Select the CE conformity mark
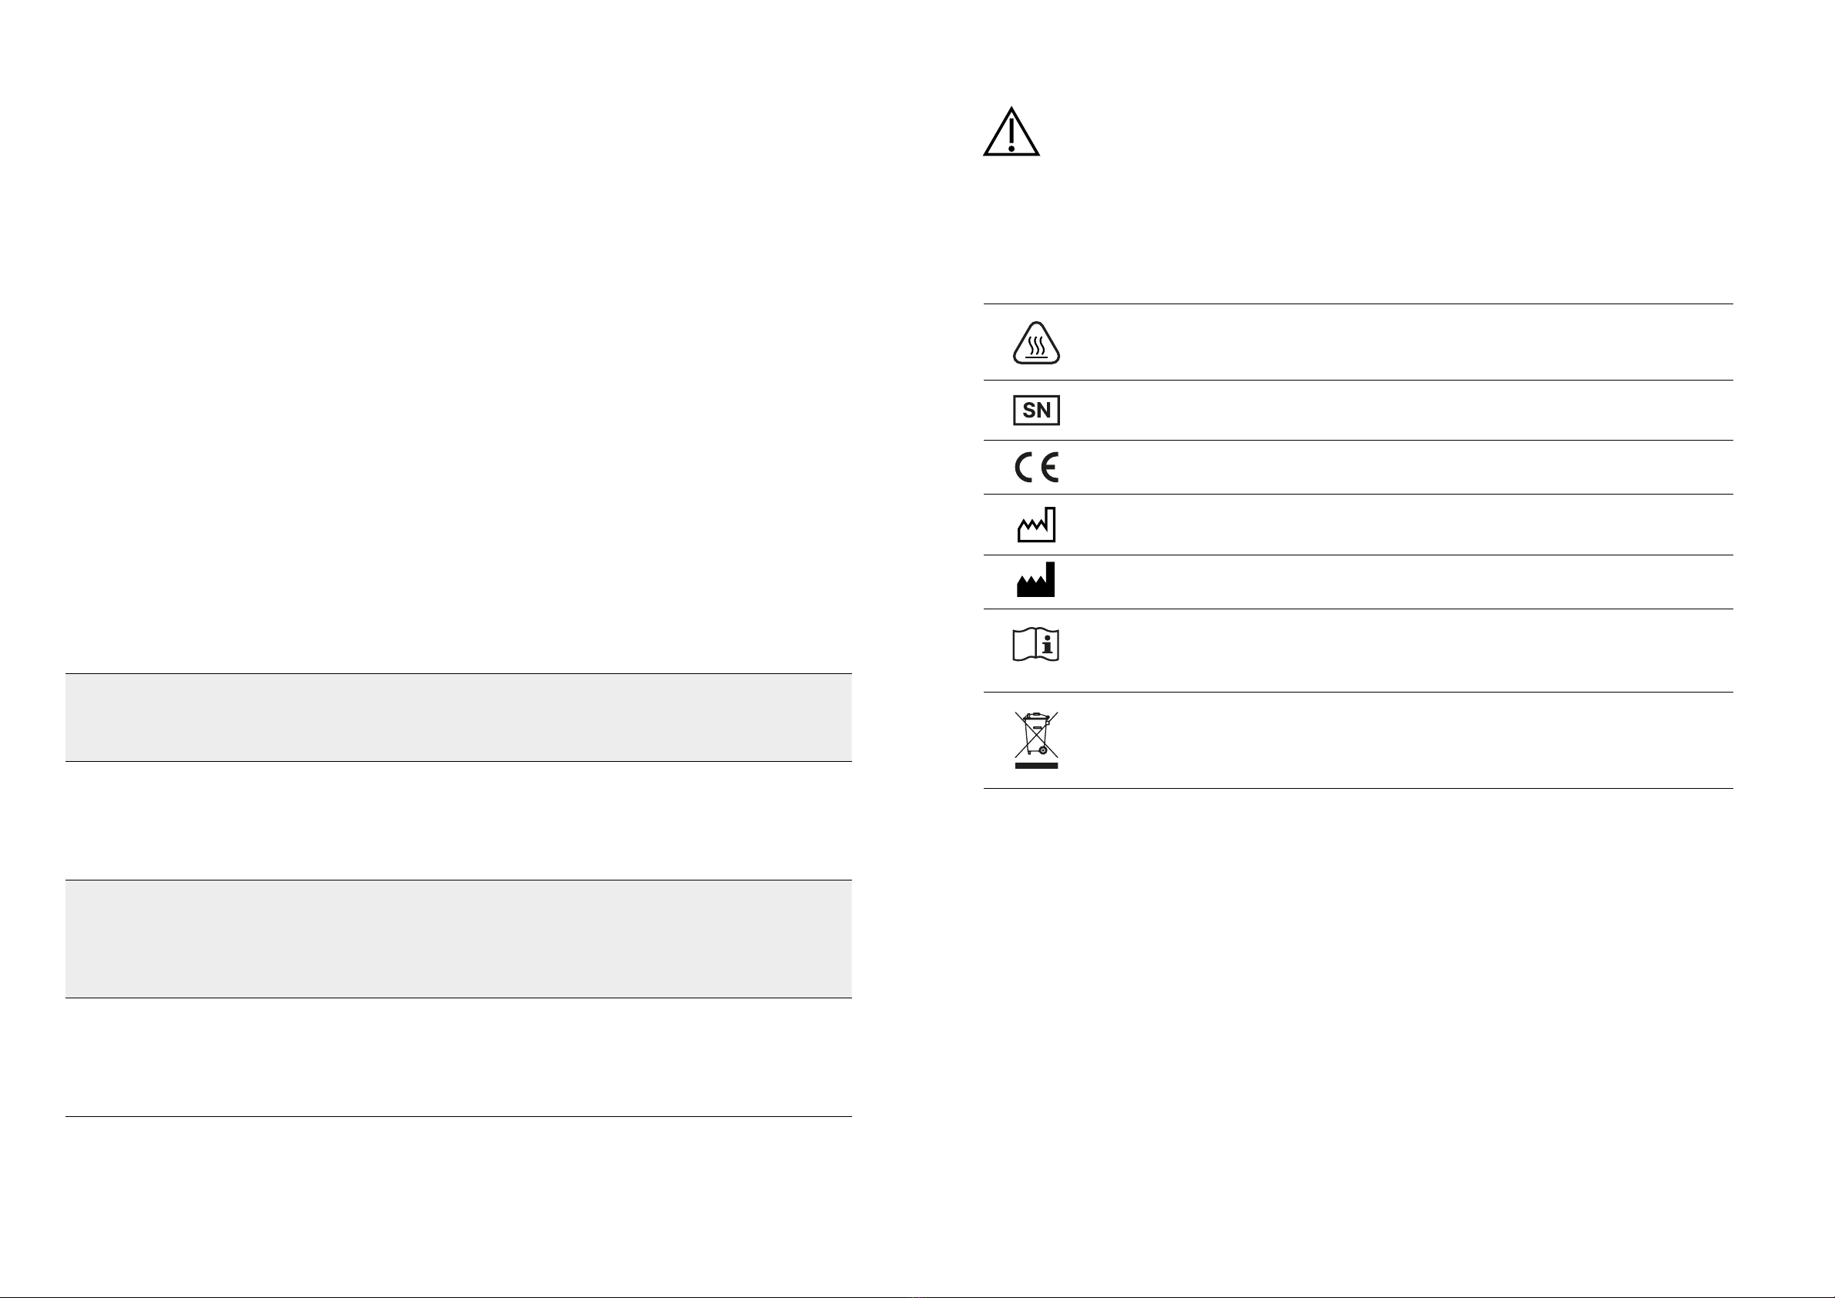 pos(1037,467)
